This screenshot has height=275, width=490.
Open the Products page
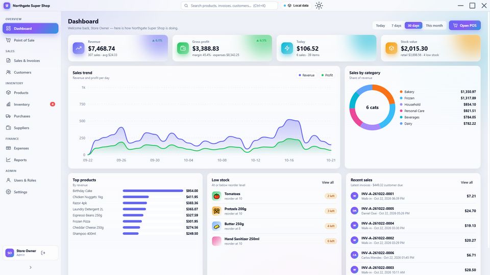(30, 93)
